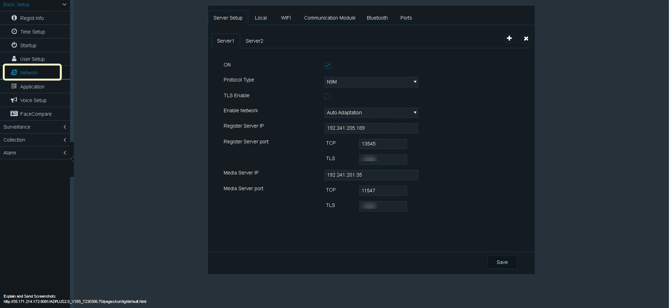
Task: Click the Media Server TLS port field
Action: (x=383, y=206)
